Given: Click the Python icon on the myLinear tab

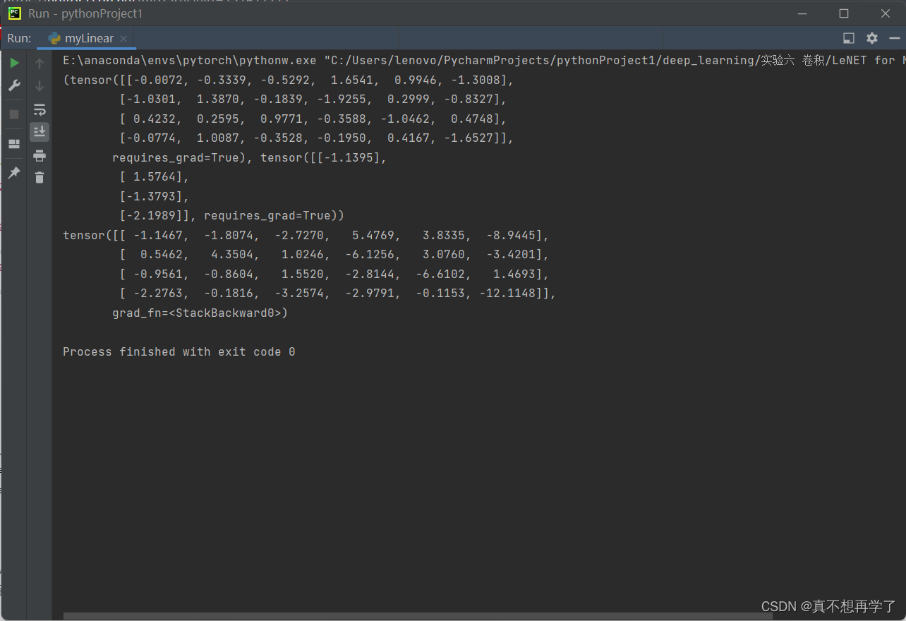Looking at the screenshot, I should tap(54, 38).
